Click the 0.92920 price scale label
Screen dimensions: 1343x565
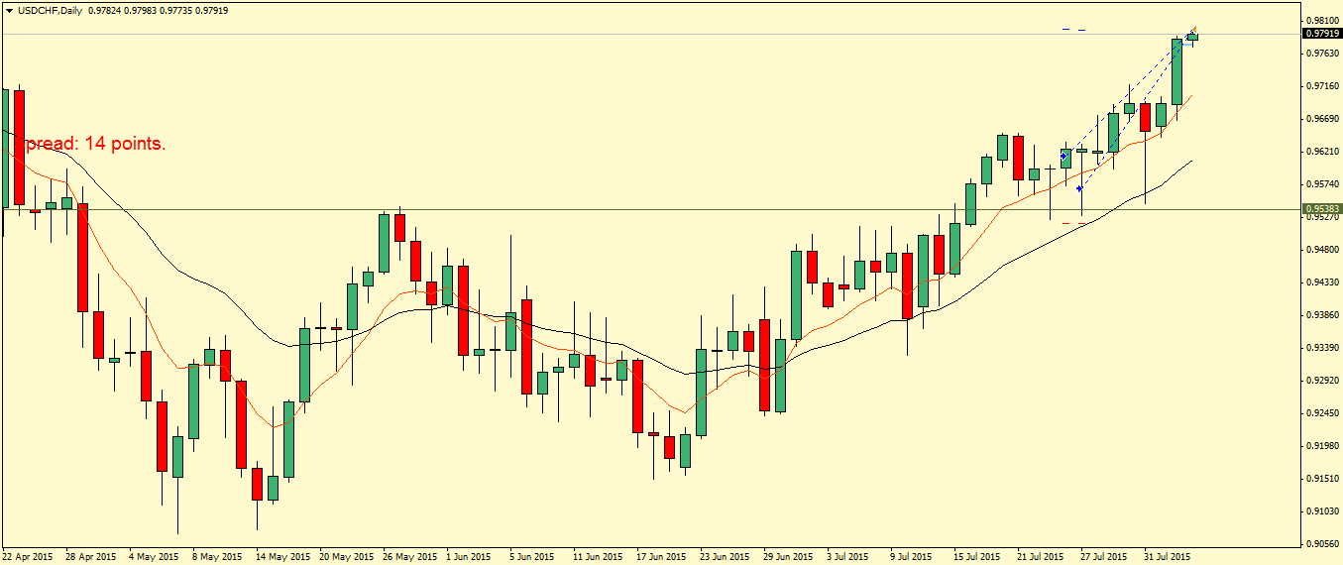[x=1323, y=380]
